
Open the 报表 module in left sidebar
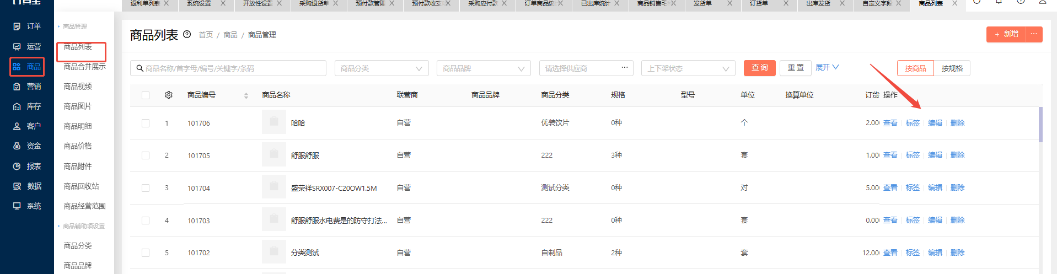27,166
